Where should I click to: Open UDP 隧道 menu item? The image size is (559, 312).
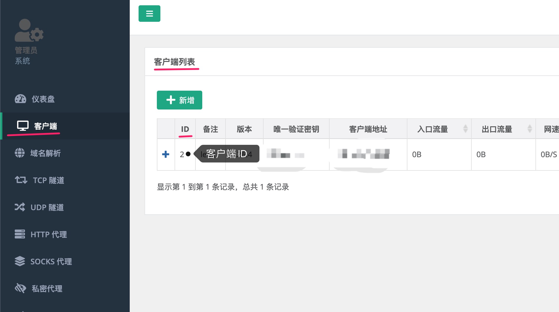pos(65,207)
